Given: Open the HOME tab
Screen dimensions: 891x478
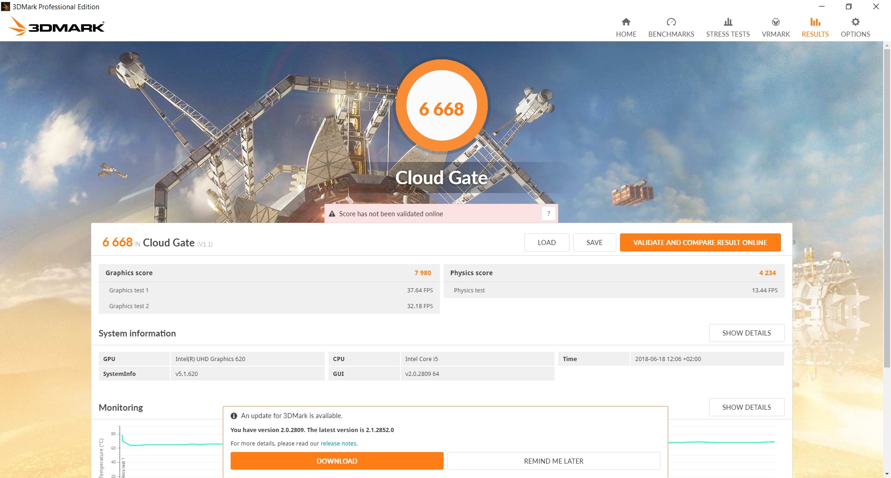Looking at the screenshot, I should [626, 28].
